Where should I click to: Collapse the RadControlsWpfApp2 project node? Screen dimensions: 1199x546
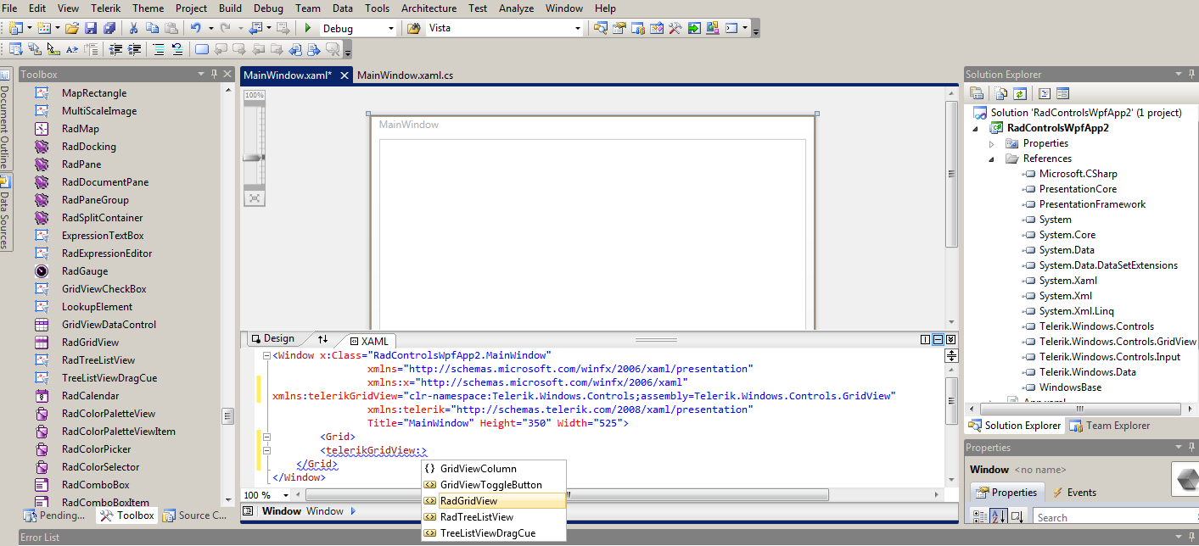click(x=975, y=128)
